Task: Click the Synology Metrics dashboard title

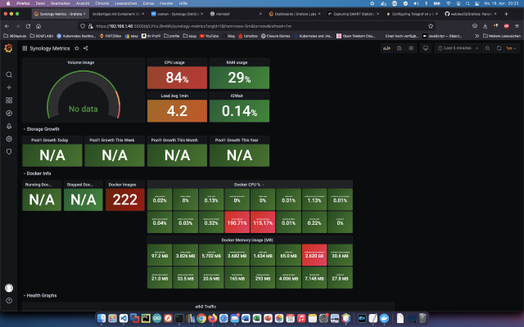Action: coord(50,48)
